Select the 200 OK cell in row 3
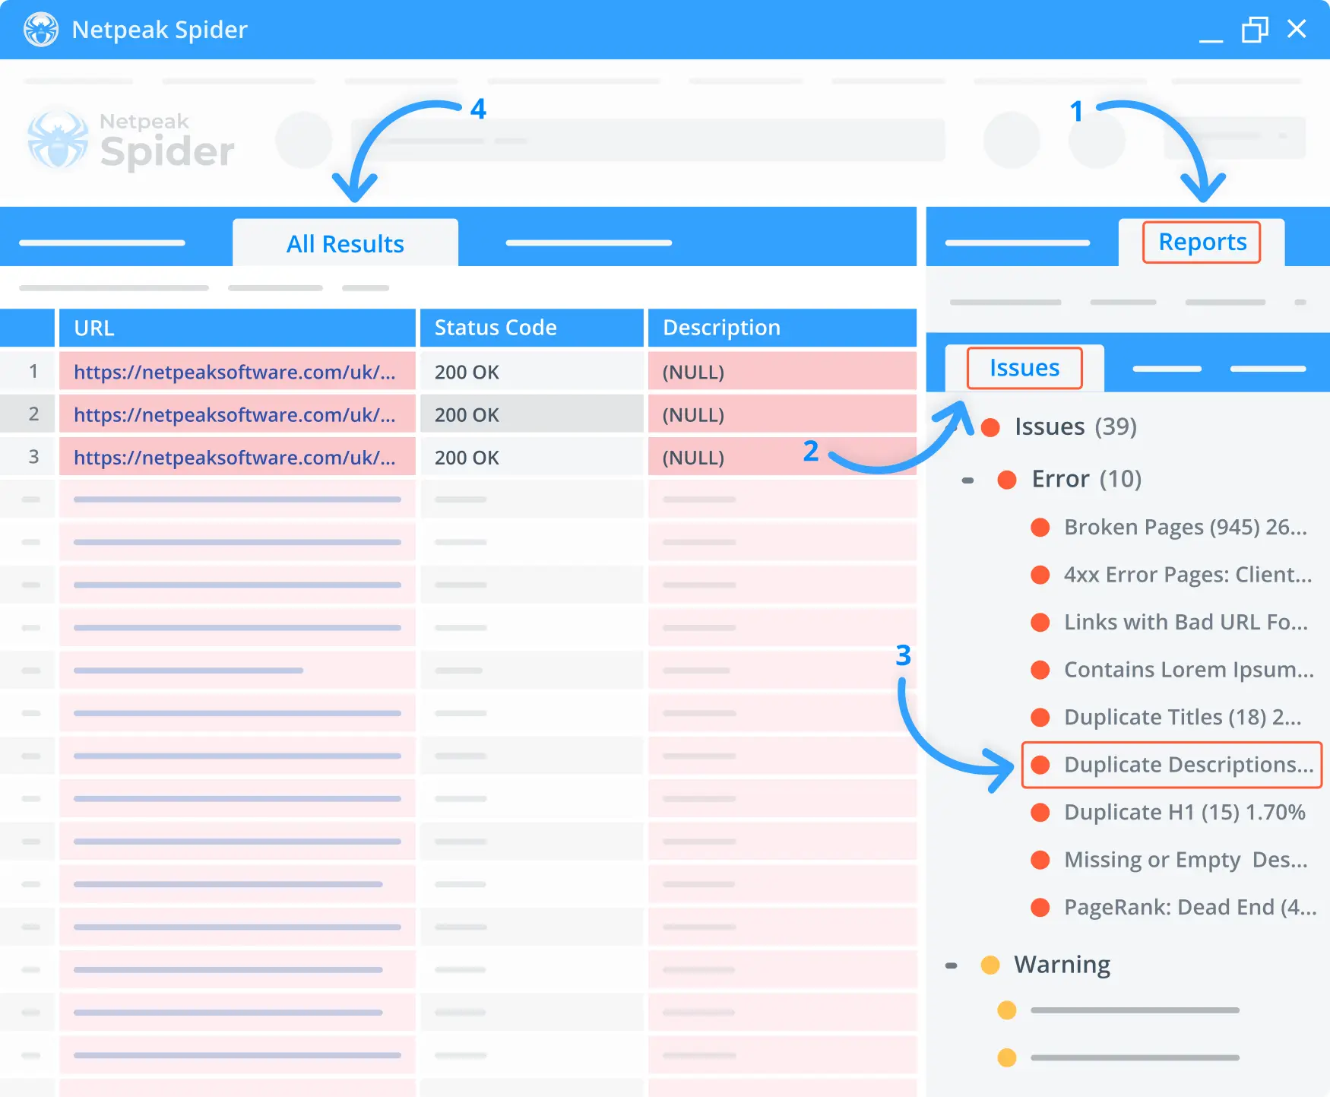The image size is (1330, 1097). pyautogui.click(x=532, y=456)
